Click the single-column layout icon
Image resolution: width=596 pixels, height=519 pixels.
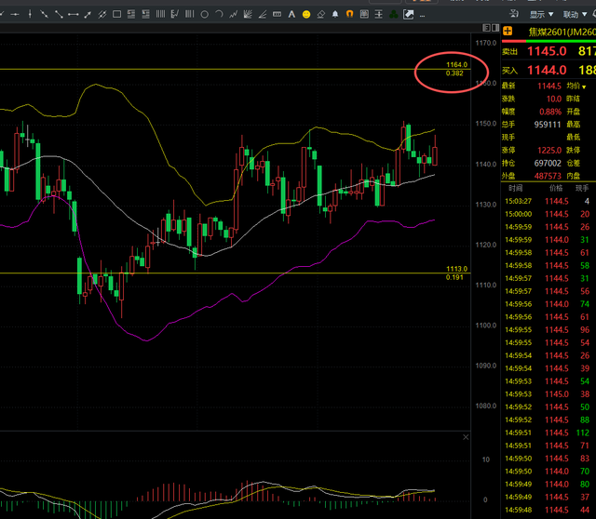[486, 28]
